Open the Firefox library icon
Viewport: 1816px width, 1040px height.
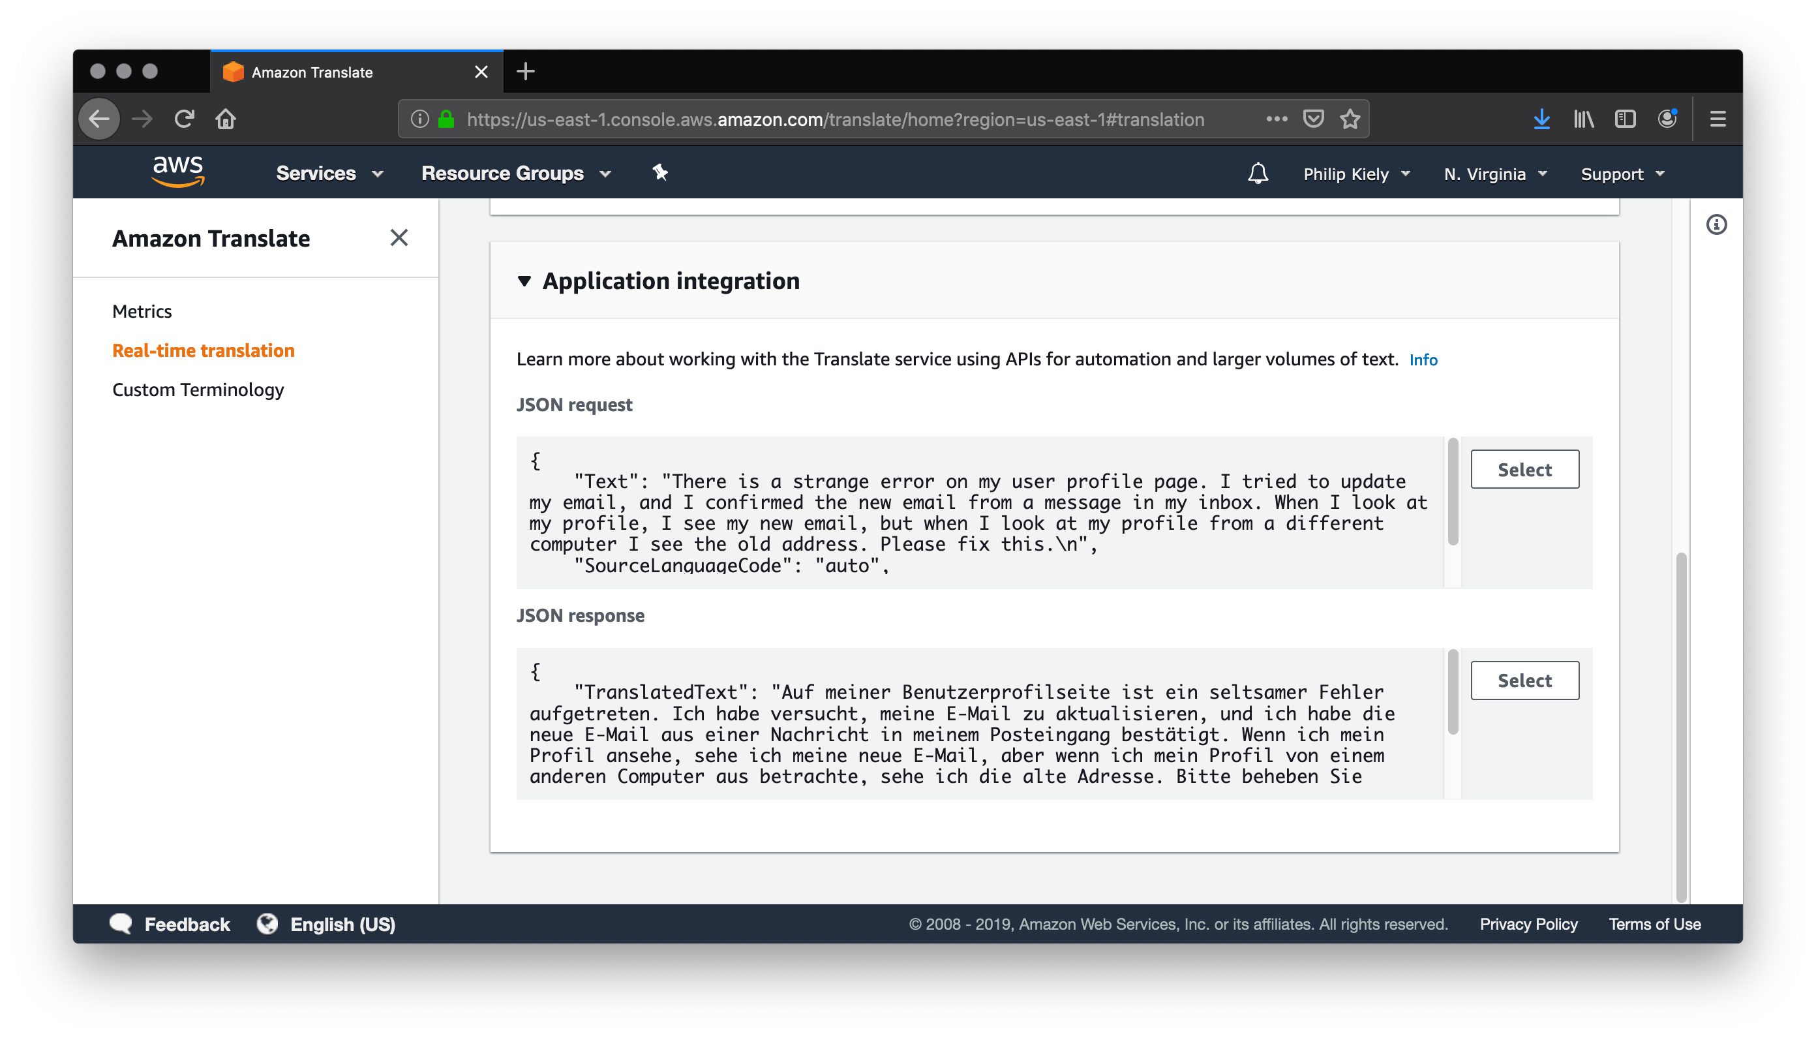[1583, 119]
